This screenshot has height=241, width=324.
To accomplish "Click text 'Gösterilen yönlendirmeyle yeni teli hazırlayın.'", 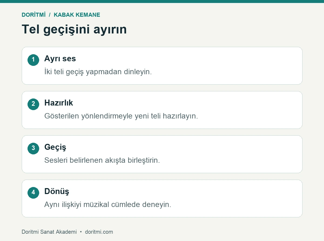I will point(121,116).
